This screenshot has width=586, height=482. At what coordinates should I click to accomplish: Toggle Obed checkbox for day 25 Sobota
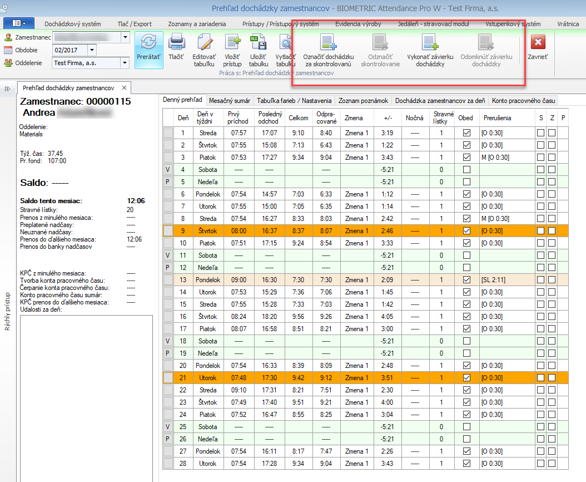click(466, 426)
